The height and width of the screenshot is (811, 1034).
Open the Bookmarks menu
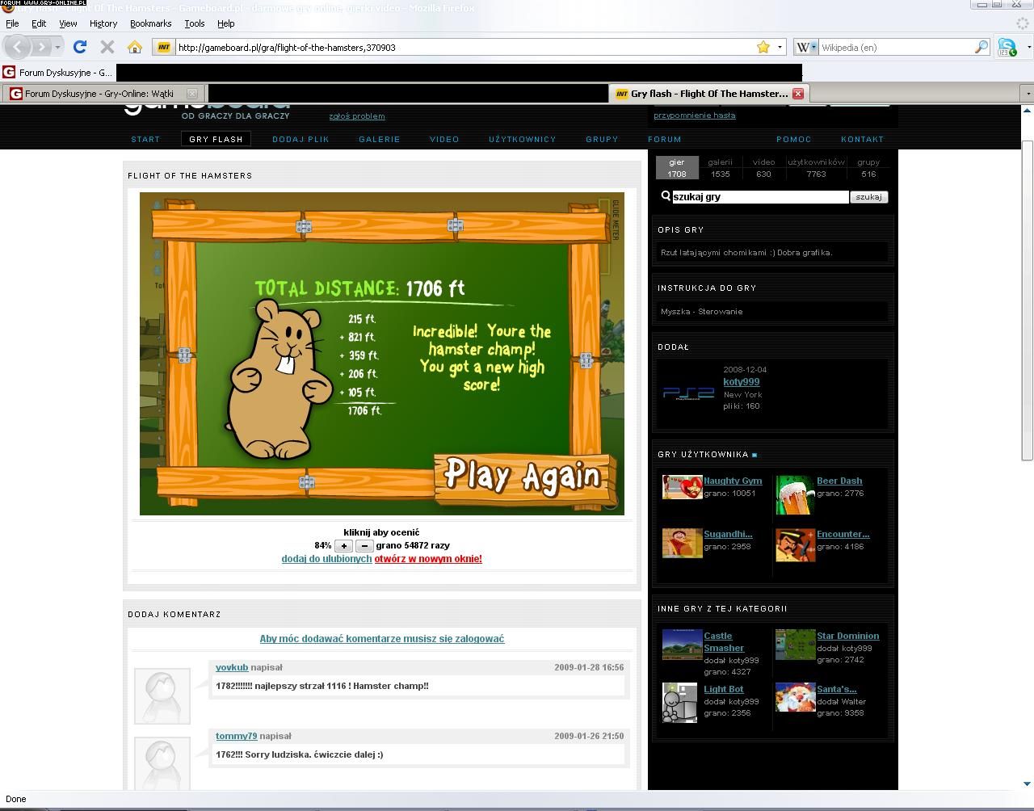pyautogui.click(x=150, y=23)
